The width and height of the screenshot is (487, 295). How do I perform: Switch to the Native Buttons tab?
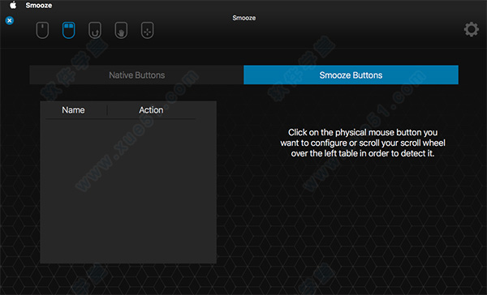click(136, 75)
